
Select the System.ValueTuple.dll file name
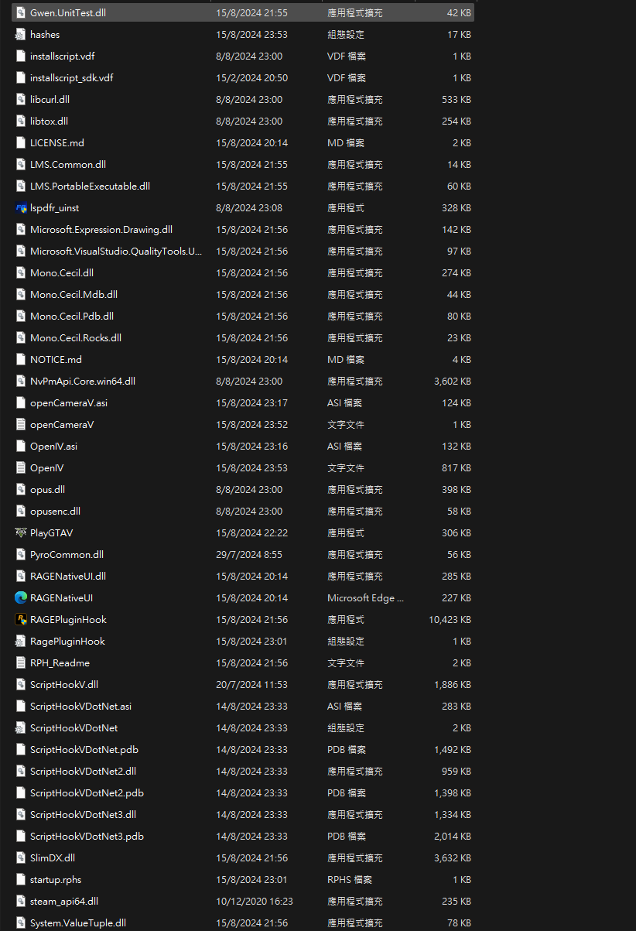(x=78, y=923)
